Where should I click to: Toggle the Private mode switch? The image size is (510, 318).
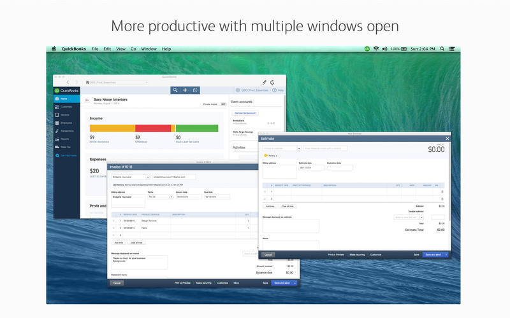click(223, 104)
